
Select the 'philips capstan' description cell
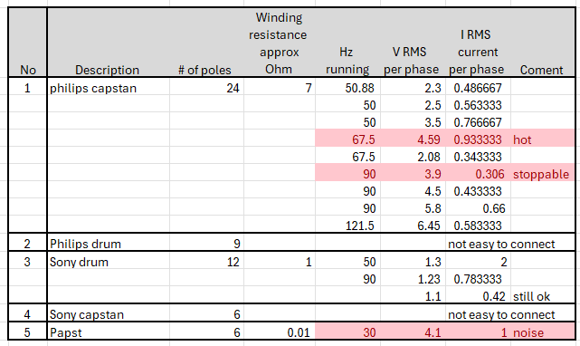pos(109,88)
